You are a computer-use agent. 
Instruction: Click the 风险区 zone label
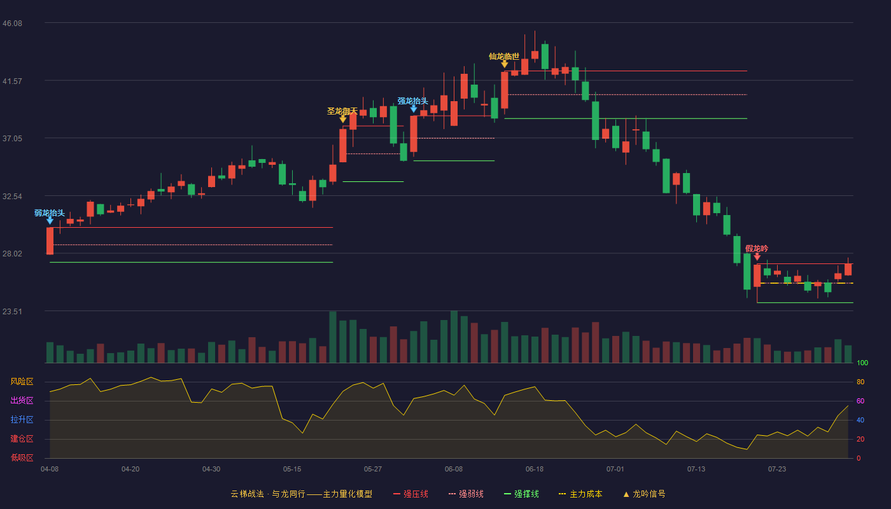[x=22, y=382]
